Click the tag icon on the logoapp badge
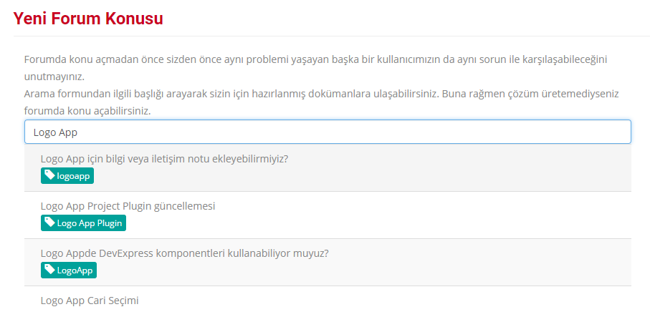Viewport: 650px width, 327px height. coord(49,175)
